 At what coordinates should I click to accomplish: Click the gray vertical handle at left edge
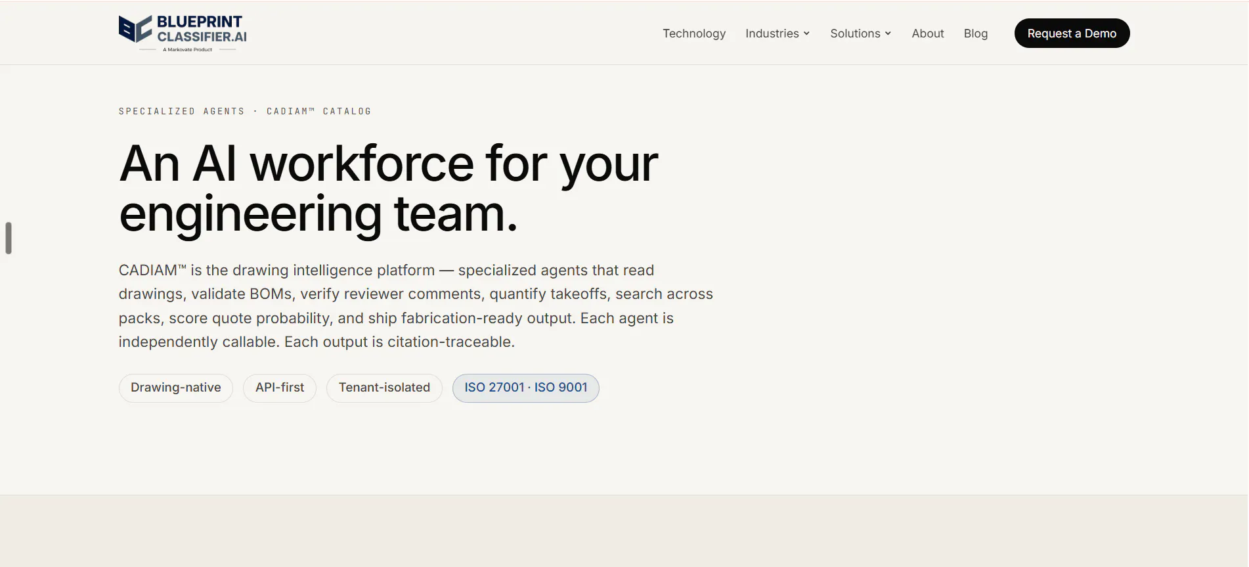click(9, 238)
